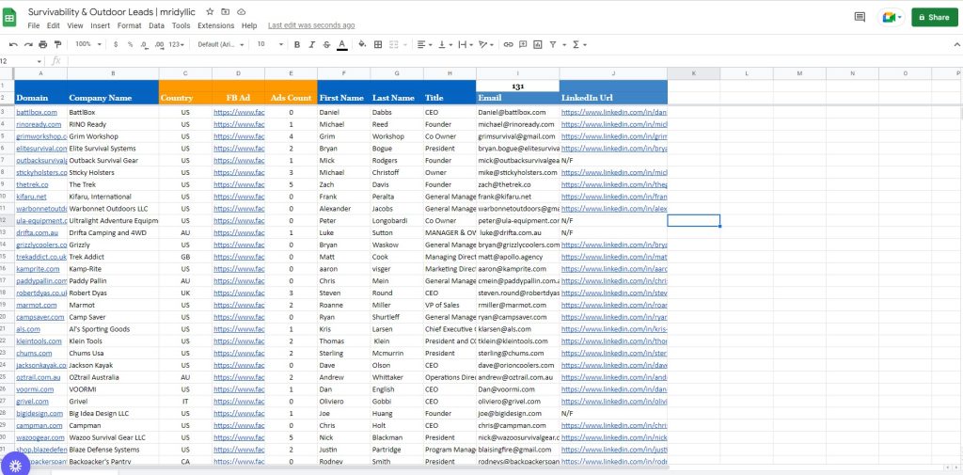Activate the paint format tool

(x=57, y=44)
